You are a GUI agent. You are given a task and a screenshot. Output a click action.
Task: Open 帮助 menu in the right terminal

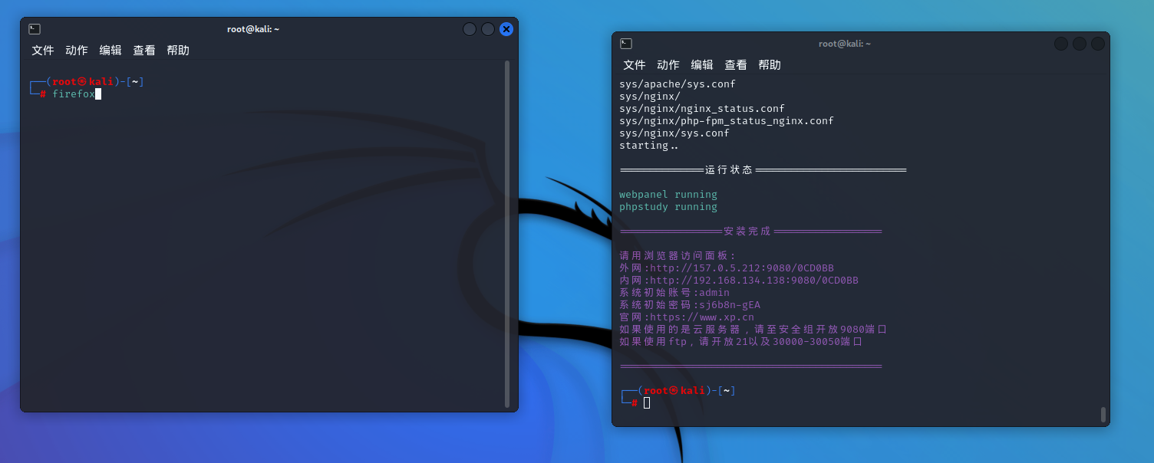pyautogui.click(x=770, y=64)
